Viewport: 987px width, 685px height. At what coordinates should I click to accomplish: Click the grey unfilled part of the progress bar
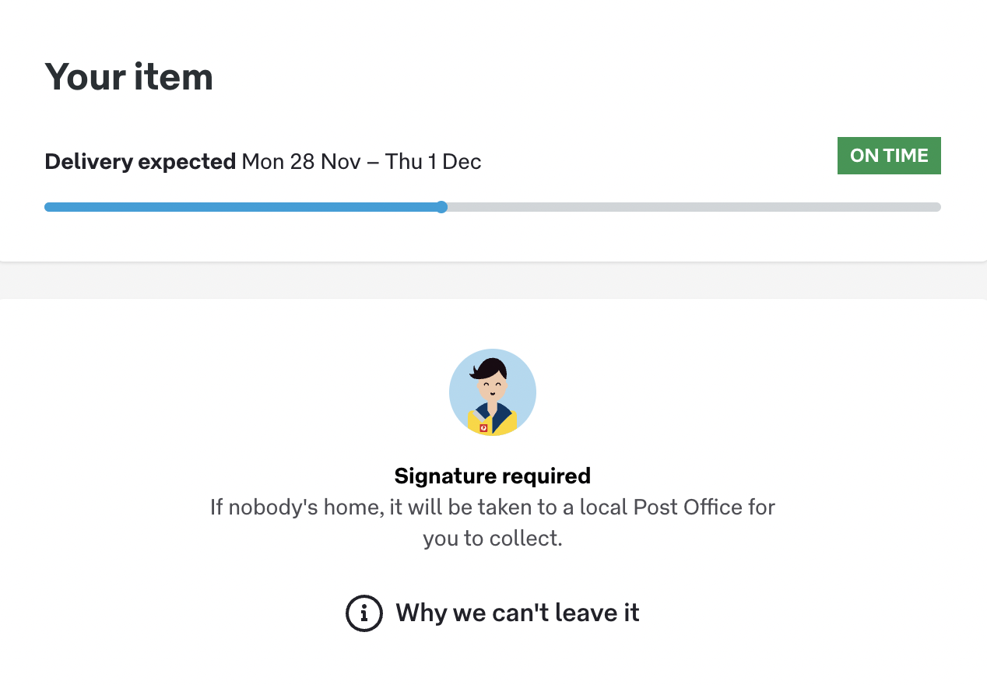tap(693, 207)
